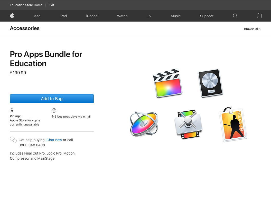Click the 0800 048 0408 phone number
The image size is (271, 201).
(x=32, y=145)
